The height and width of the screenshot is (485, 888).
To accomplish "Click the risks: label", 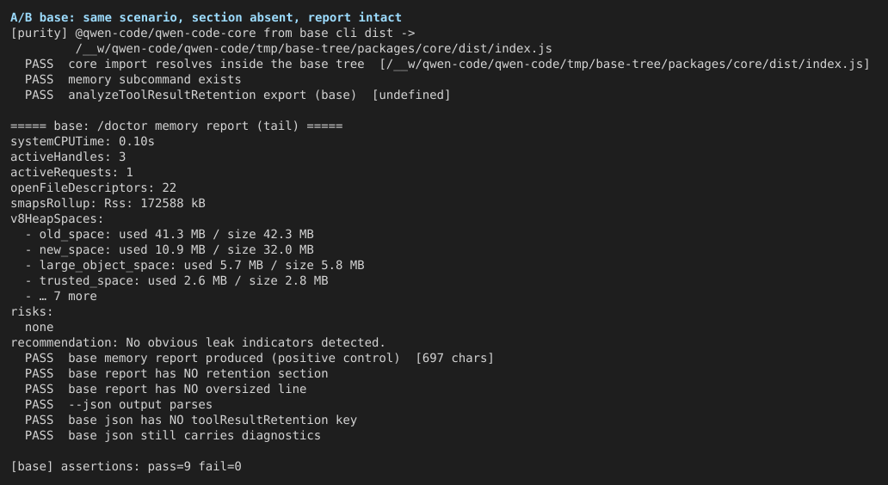I will 32,311.
